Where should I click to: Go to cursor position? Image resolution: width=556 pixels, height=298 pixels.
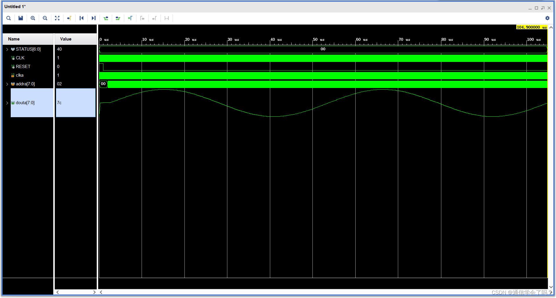coord(69,18)
